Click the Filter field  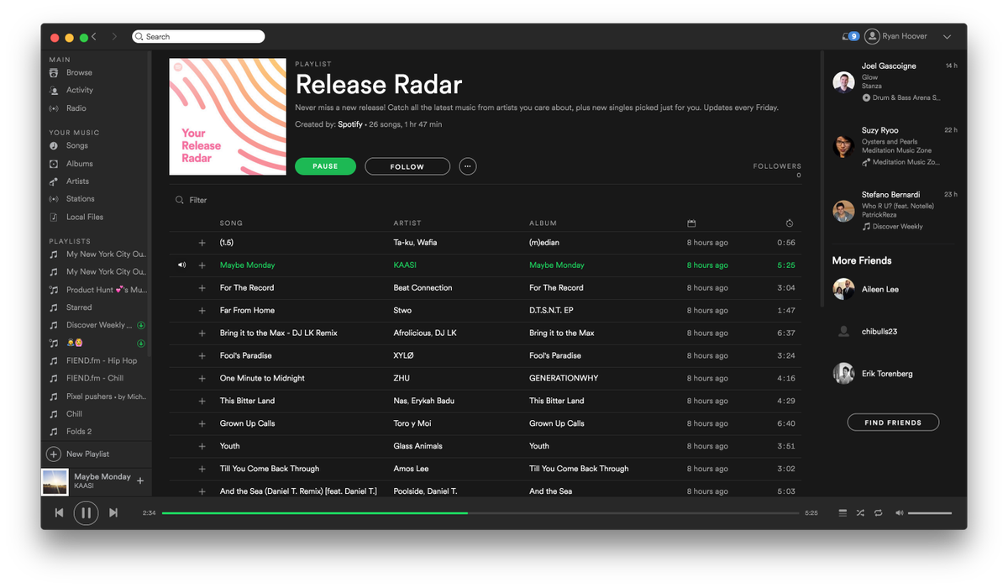(198, 200)
